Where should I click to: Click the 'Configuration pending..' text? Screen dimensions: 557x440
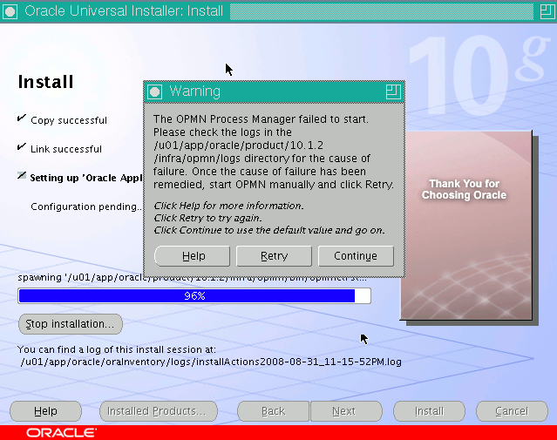tap(86, 206)
